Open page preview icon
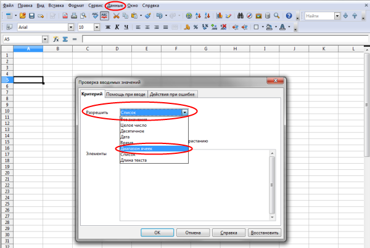 pyautogui.click(x=83, y=16)
